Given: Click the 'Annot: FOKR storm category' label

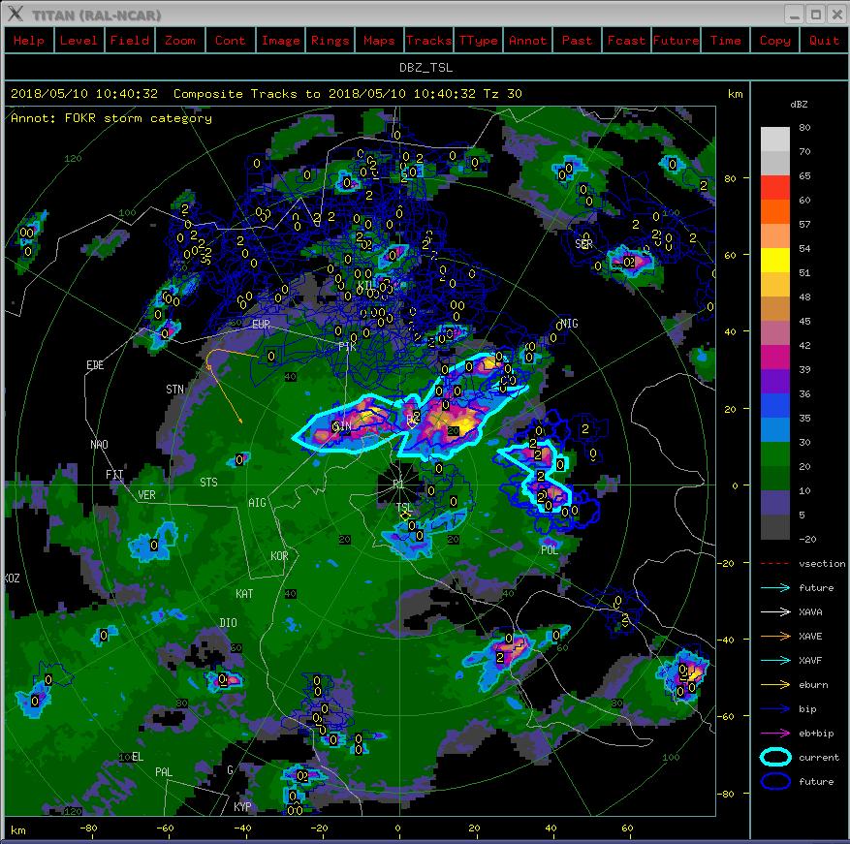Looking at the screenshot, I should 111,118.
